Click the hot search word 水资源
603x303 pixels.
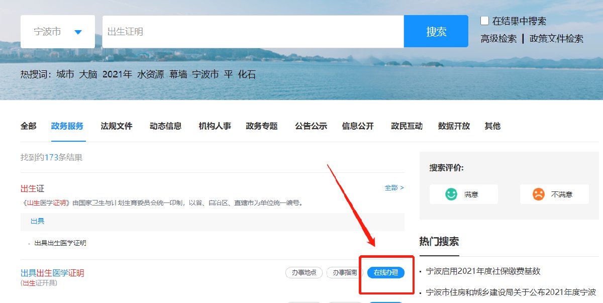[150, 74]
